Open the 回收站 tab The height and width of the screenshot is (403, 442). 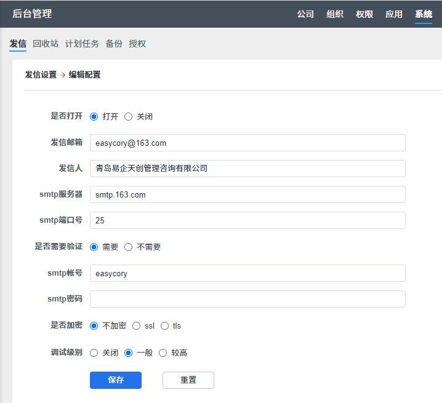pyautogui.click(x=46, y=44)
